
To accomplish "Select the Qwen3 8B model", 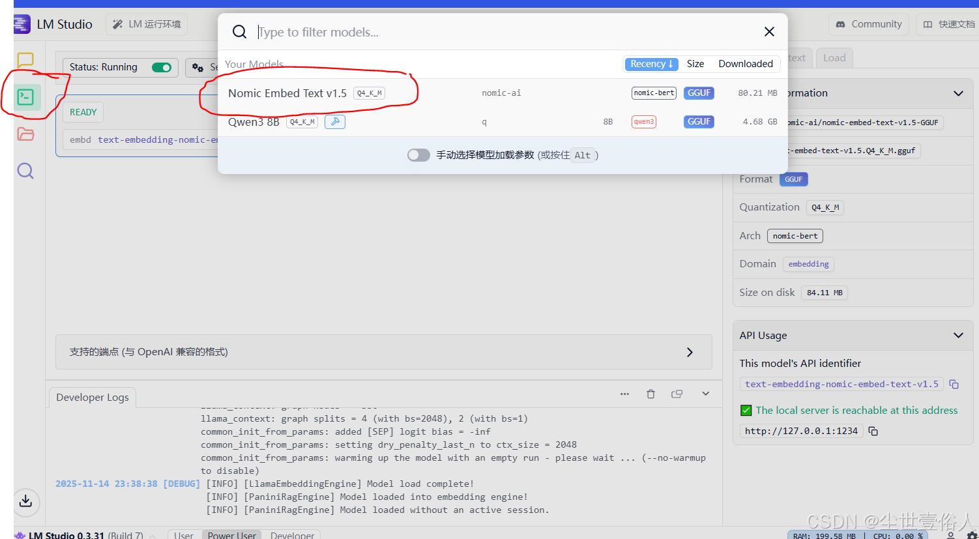I will coord(503,122).
